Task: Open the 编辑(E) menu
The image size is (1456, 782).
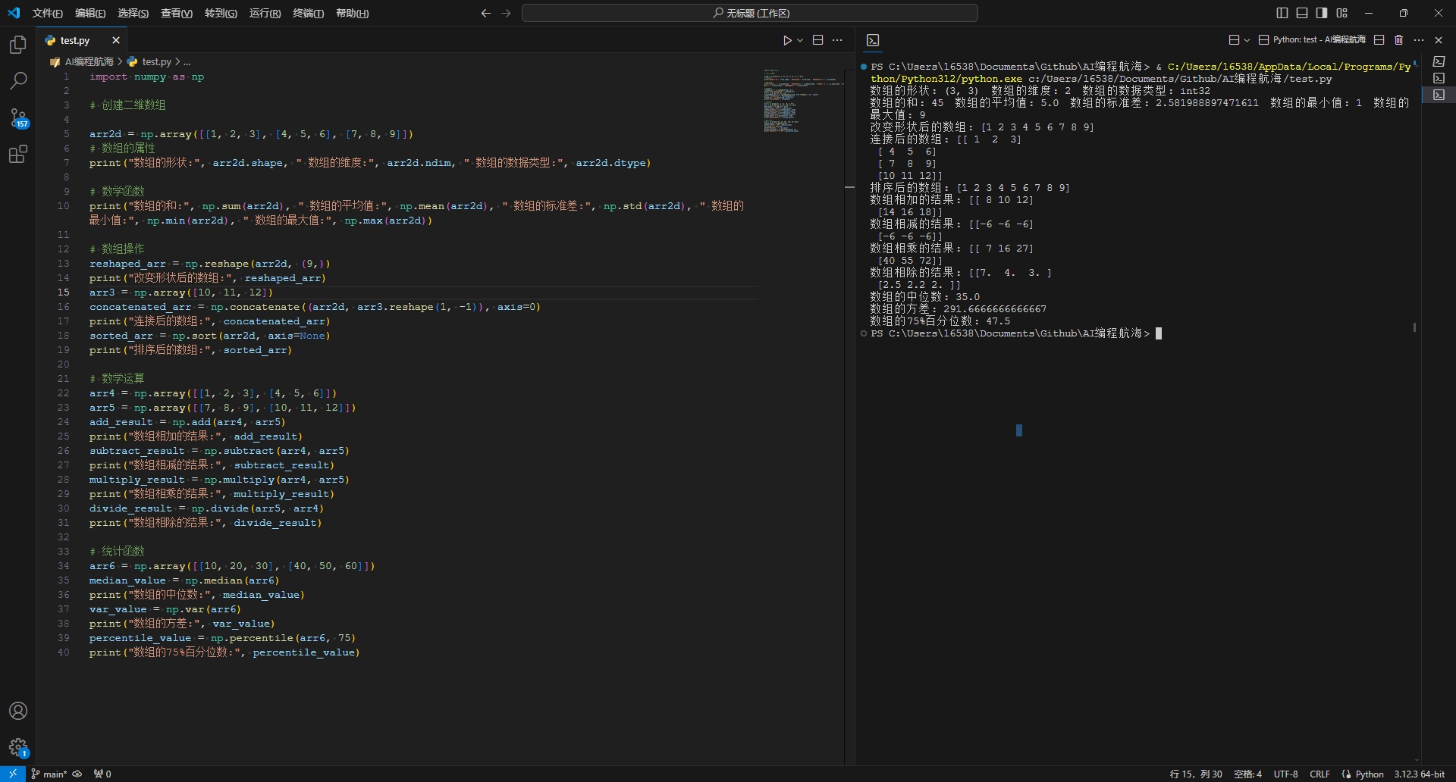Action: click(90, 13)
